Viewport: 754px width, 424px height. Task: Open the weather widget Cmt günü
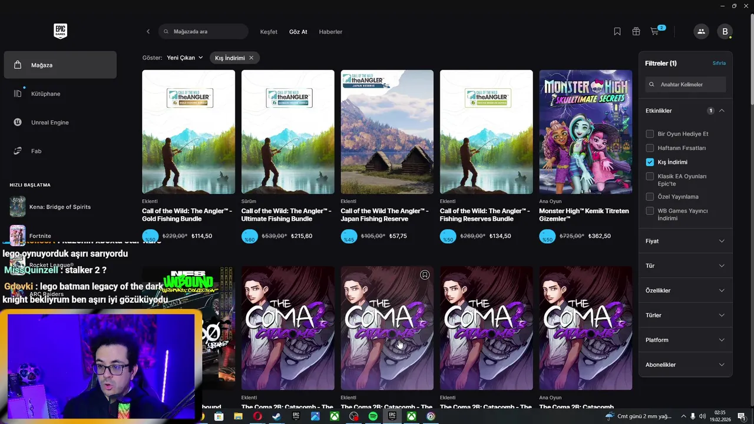639,416
